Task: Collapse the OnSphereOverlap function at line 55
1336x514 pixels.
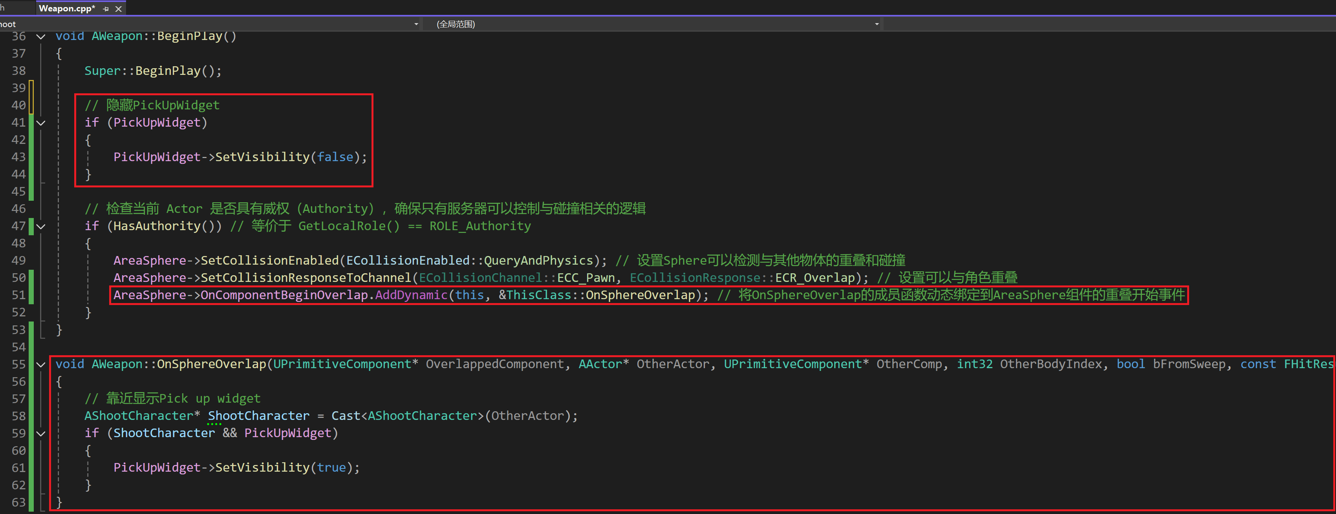Action: pyautogui.click(x=41, y=365)
